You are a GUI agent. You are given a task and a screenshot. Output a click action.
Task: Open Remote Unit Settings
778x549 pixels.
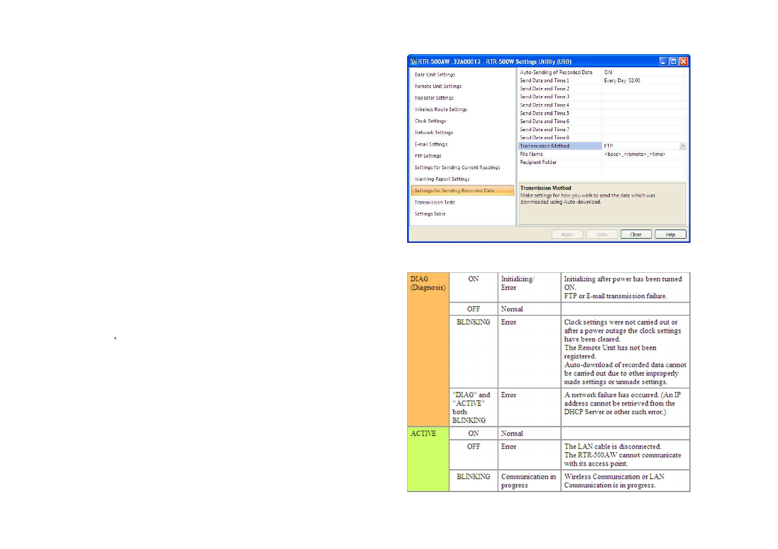438,86
